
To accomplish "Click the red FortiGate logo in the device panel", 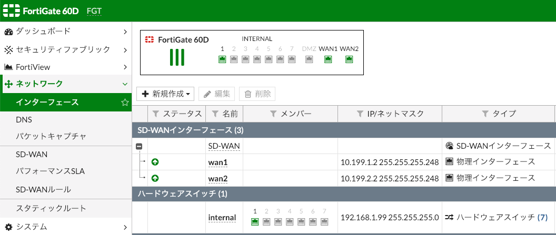I will pyautogui.click(x=150, y=39).
